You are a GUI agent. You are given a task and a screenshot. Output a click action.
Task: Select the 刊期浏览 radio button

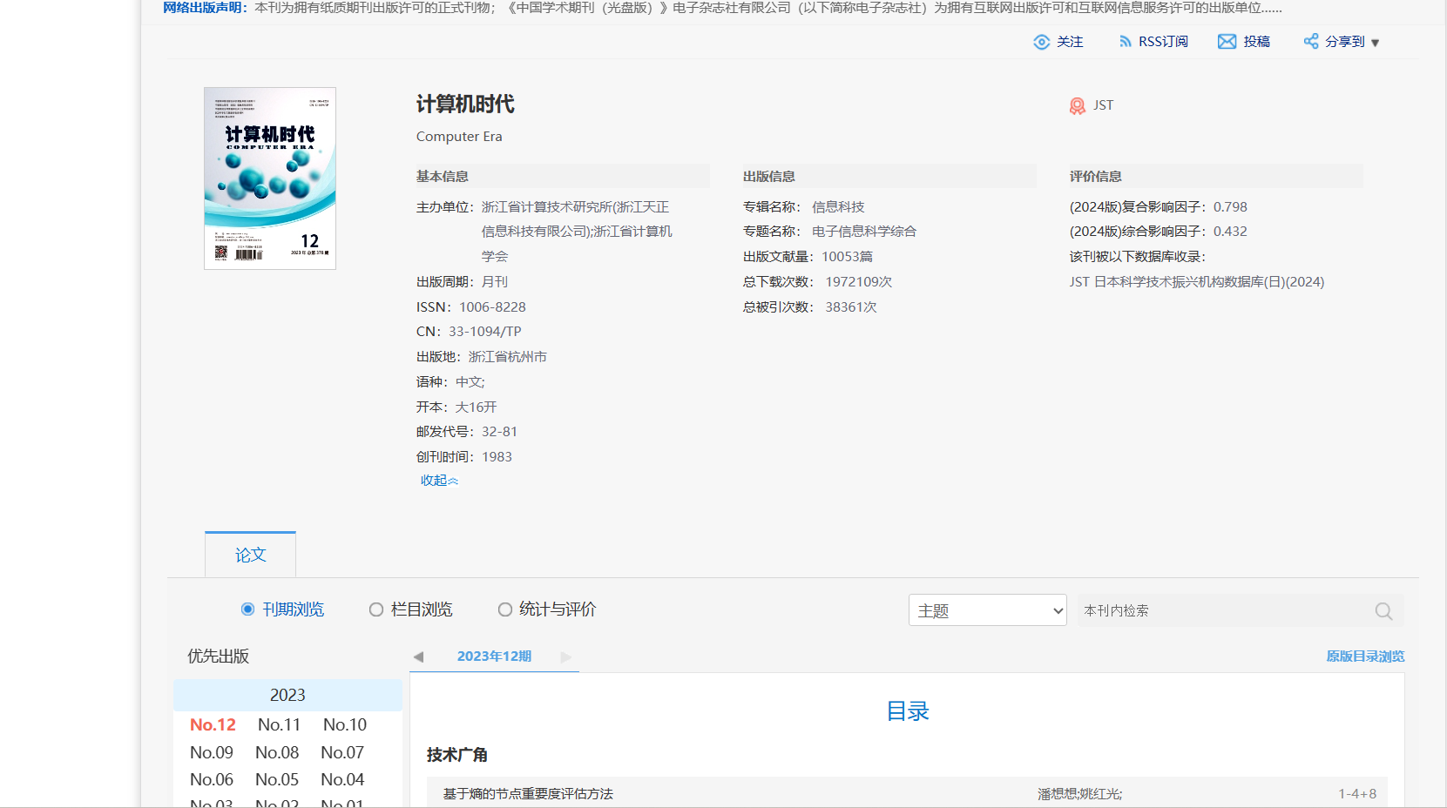(x=248, y=609)
